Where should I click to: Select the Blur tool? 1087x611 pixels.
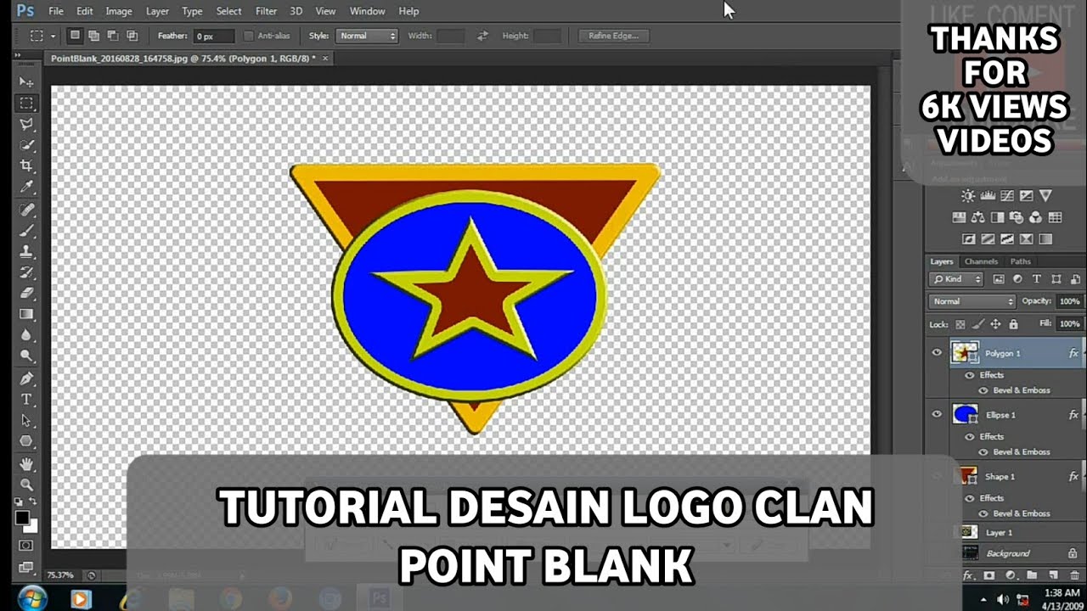(26, 335)
